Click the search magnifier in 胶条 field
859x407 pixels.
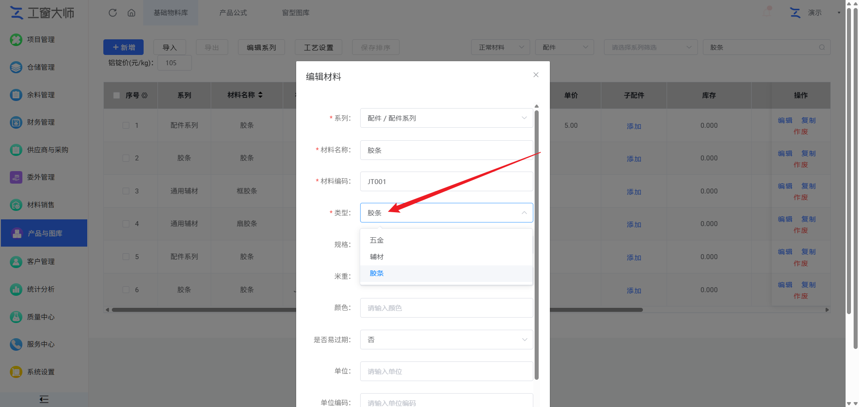click(x=822, y=47)
